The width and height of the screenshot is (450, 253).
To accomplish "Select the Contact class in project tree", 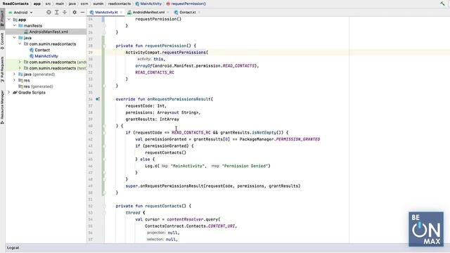I will coord(42,50).
